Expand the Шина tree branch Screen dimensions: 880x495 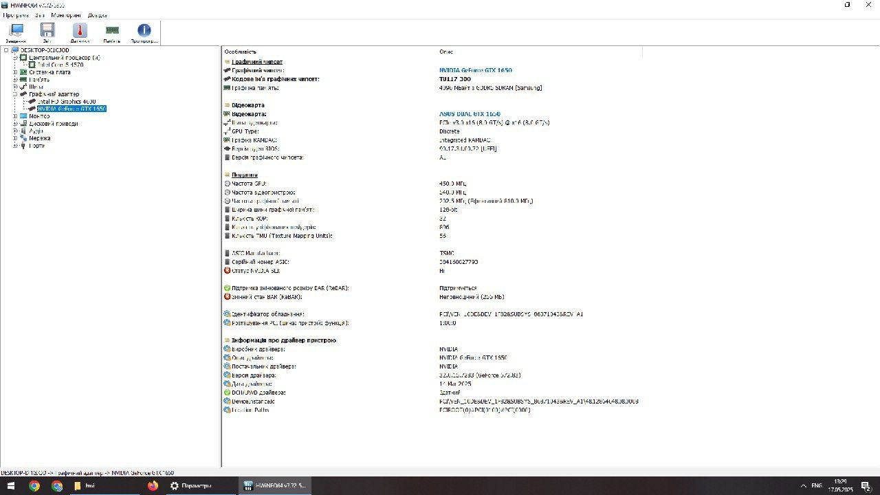(x=14, y=87)
